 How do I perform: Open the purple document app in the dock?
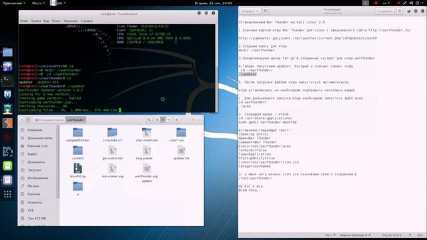click(7, 180)
